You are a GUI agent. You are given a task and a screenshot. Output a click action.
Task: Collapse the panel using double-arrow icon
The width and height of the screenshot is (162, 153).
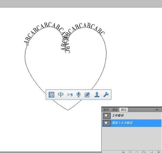click(157, 109)
